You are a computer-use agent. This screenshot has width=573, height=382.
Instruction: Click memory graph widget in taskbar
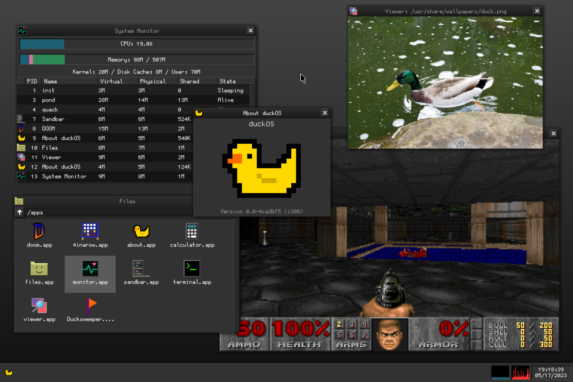pyautogui.click(x=500, y=372)
